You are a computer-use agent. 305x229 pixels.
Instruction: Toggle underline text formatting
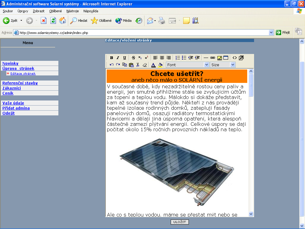(x=125, y=58)
